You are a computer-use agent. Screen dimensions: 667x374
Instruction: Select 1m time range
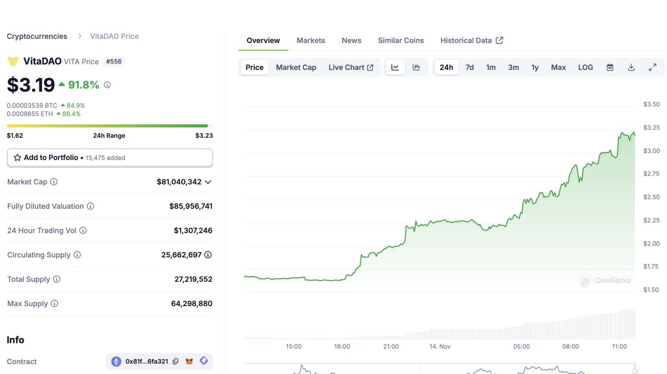[x=491, y=67]
